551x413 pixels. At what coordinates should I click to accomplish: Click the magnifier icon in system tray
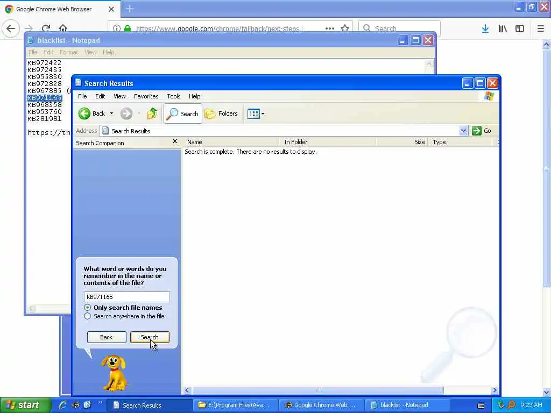(x=512, y=405)
